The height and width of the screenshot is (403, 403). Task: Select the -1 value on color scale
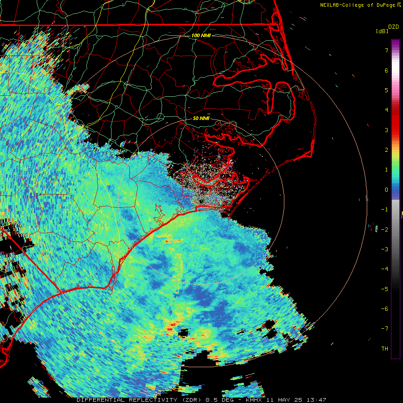coord(385,210)
